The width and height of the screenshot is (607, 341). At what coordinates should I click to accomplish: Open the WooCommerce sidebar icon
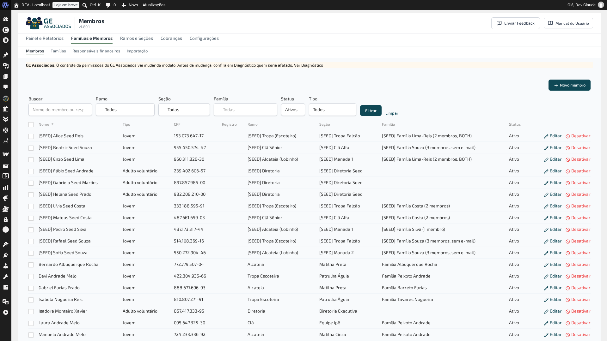point(6,154)
